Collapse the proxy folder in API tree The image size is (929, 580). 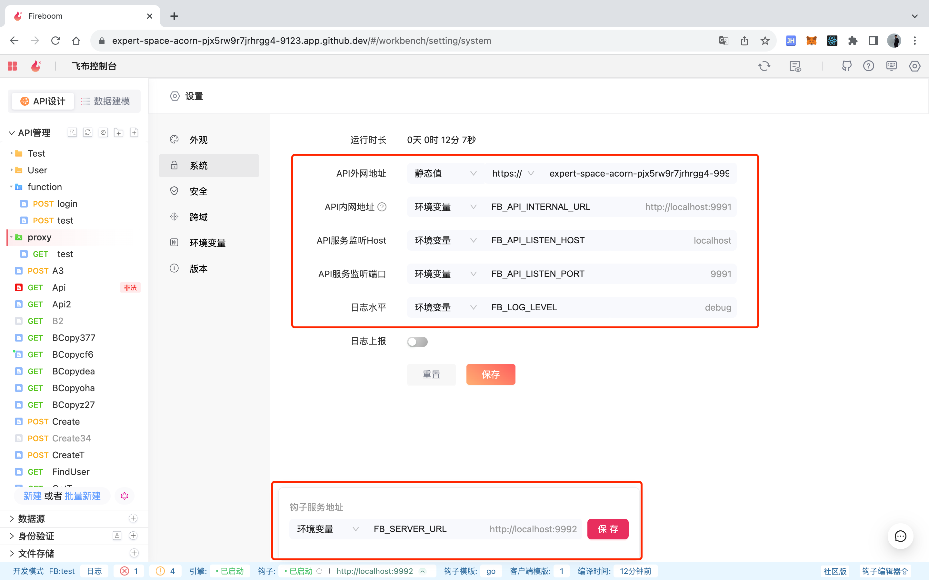point(11,237)
